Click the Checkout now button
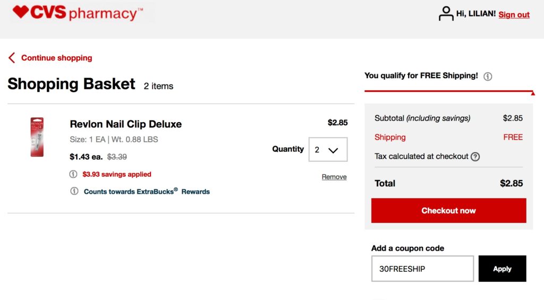The width and height of the screenshot is (544, 300). [448, 210]
